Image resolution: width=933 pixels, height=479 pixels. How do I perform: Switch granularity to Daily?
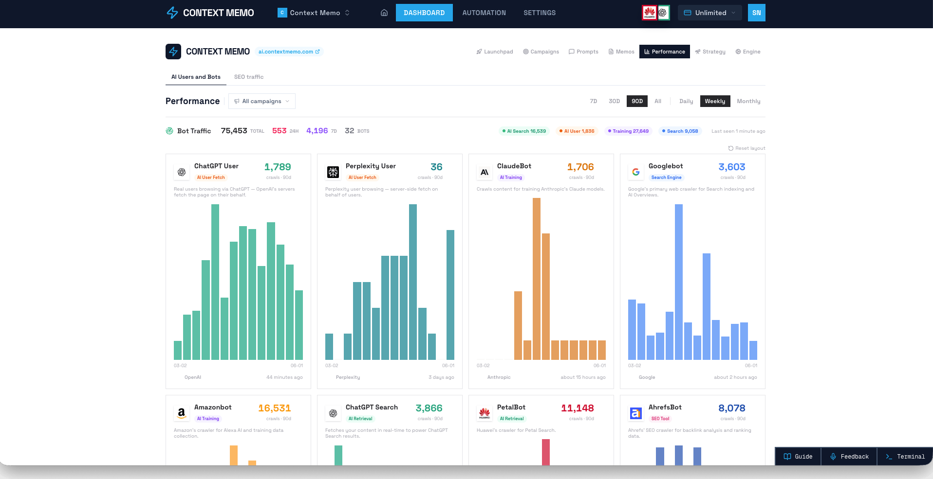click(x=686, y=101)
